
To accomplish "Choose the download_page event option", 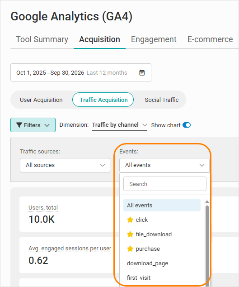I will [x=162, y=263].
